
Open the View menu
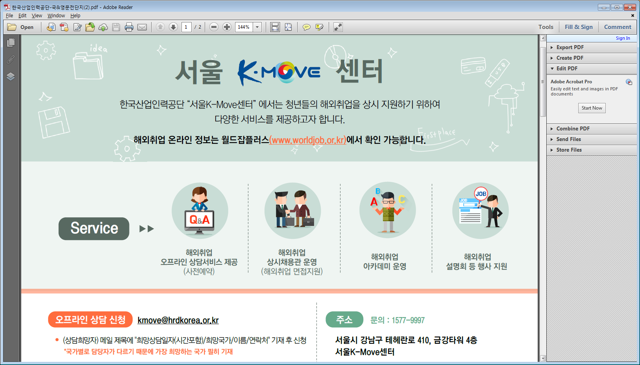pos(37,16)
